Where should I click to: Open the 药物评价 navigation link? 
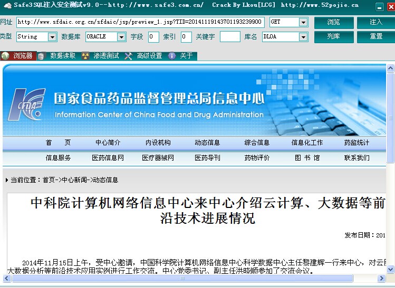point(257,158)
